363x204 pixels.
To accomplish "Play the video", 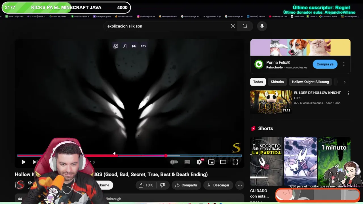I will coord(24,162).
